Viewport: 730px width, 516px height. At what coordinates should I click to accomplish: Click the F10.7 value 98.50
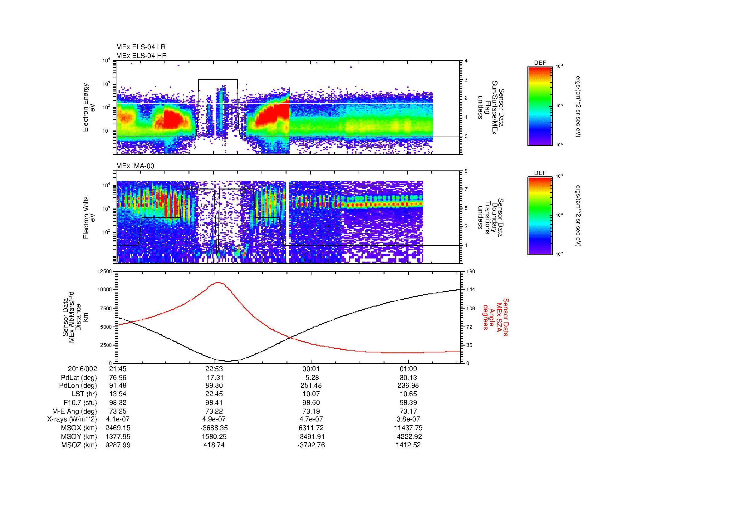click(x=311, y=403)
